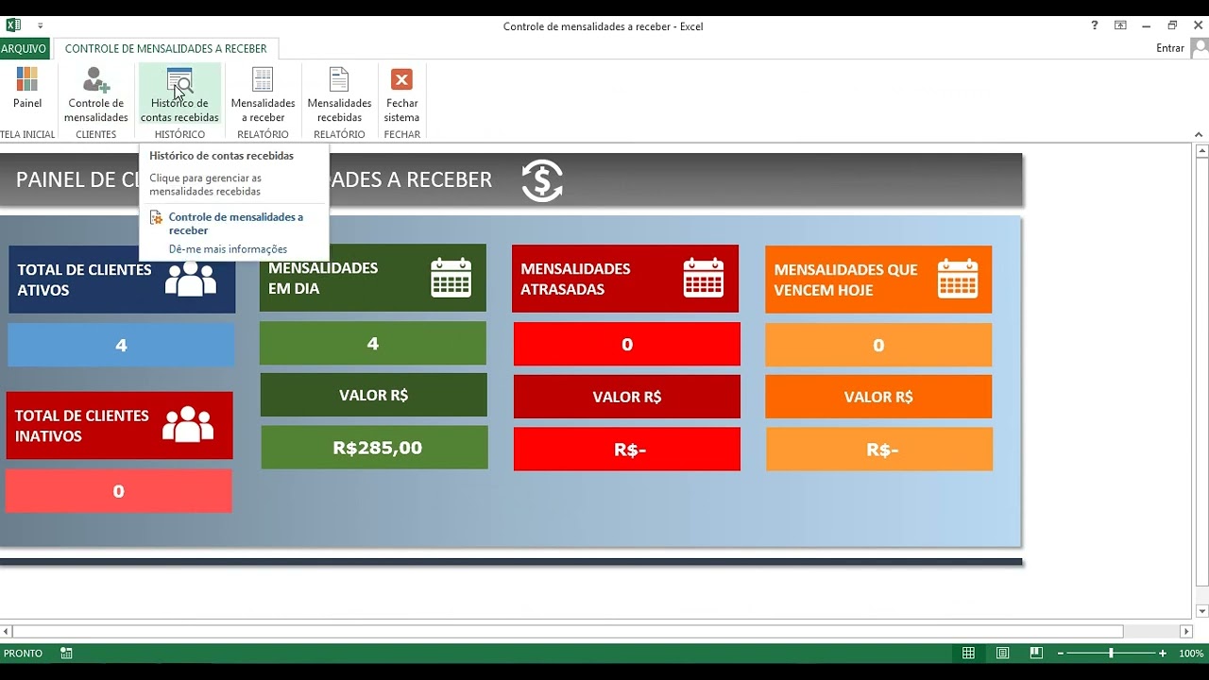Screen dimensions: 1209x680
Task: Click Entrar sign-in link
Action: pyautogui.click(x=1169, y=48)
